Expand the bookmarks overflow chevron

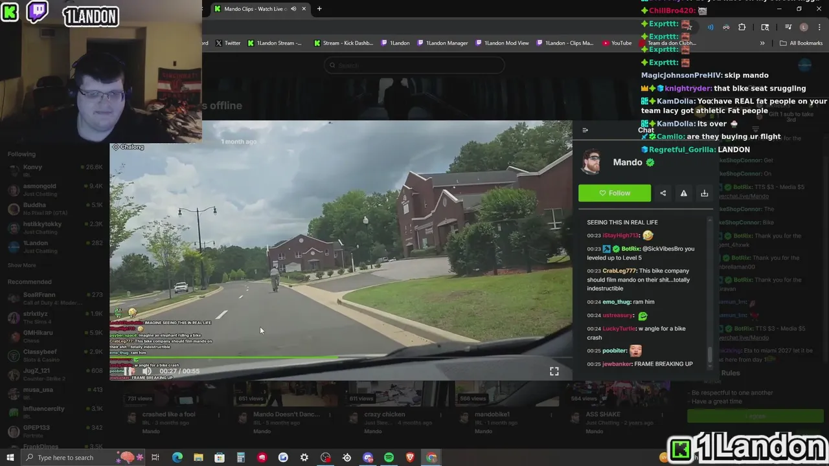[x=762, y=43]
